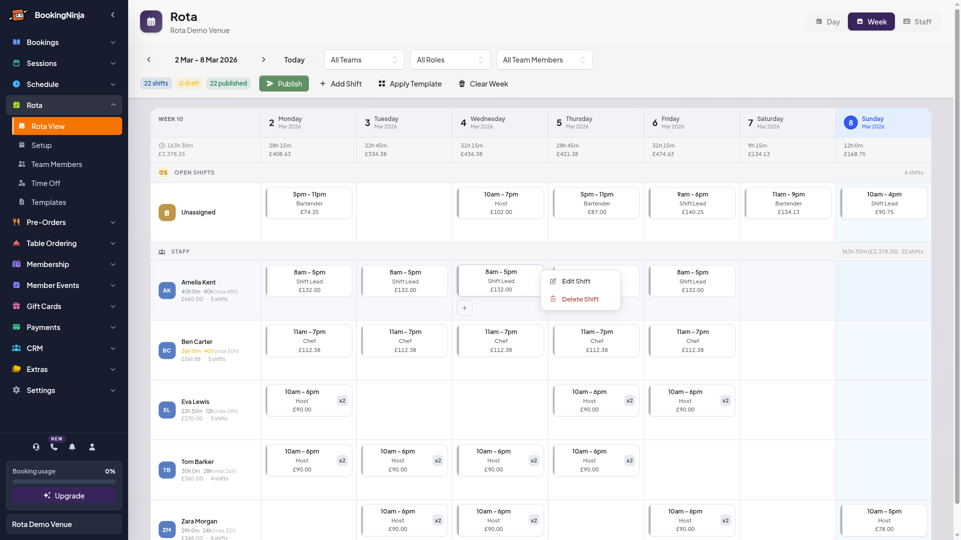This screenshot has height=540, width=961.
Task: Switch to Week view tab
Action: [x=871, y=21]
